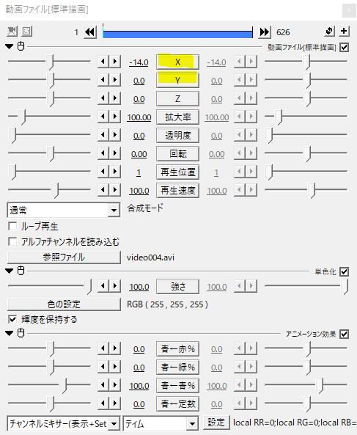Open the 色の設定 color button
Image resolution: width=357 pixels, height=435 pixels.
[x=64, y=304]
